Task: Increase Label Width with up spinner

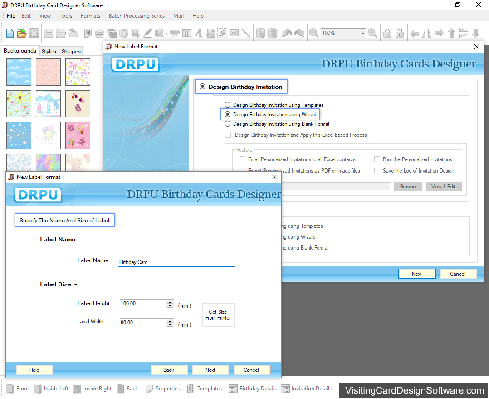Action: pyautogui.click(x=170, y=321)
